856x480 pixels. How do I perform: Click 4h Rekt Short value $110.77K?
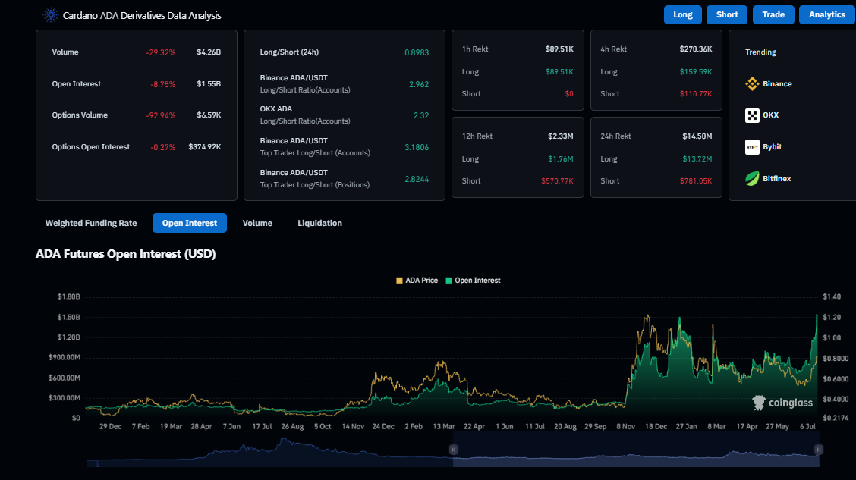point(695,94)
